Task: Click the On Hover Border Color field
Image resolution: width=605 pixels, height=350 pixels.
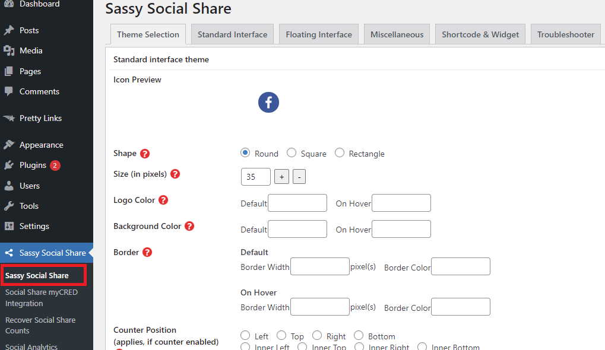Action: click(461, 307)
